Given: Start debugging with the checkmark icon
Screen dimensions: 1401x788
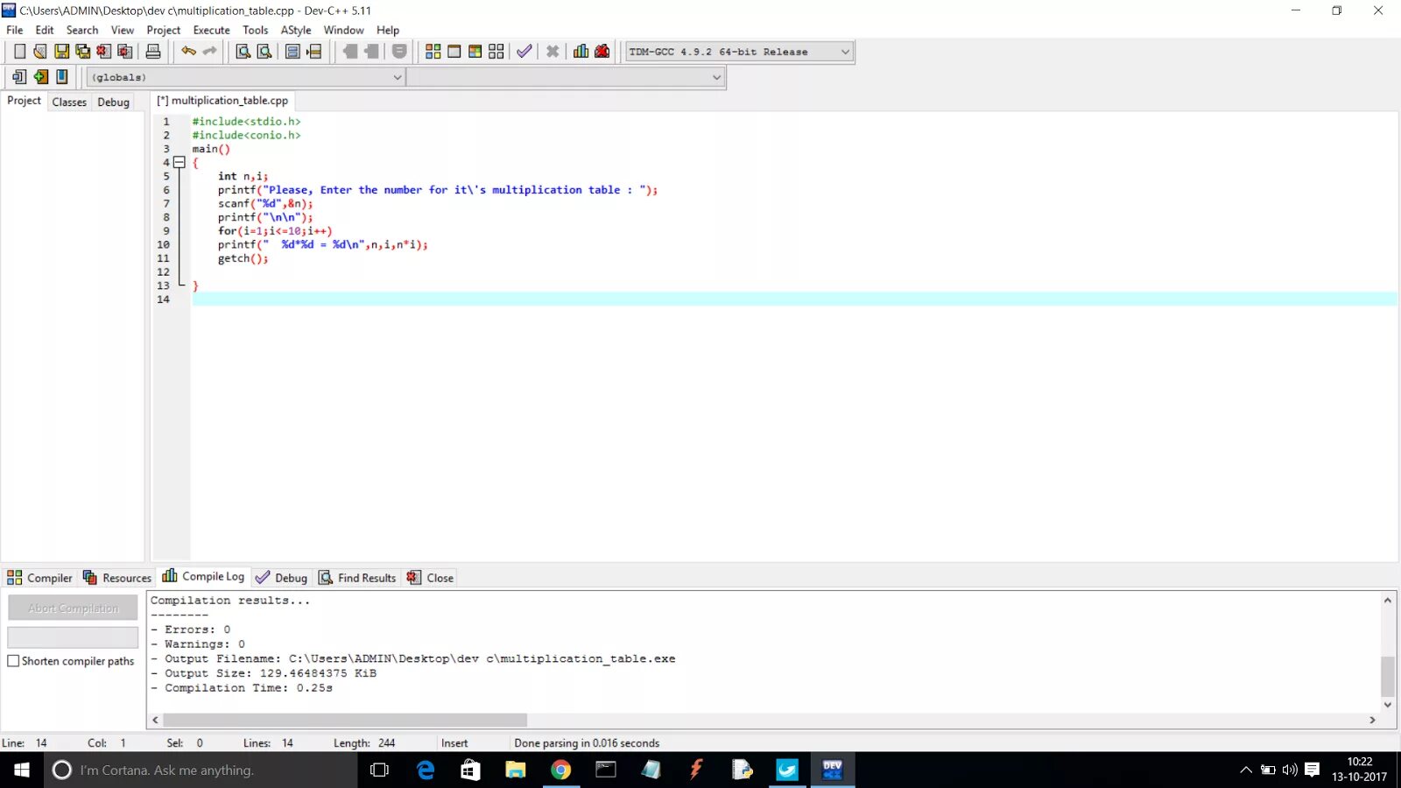Looking at the screenshot, I should [x=524, y=52].
